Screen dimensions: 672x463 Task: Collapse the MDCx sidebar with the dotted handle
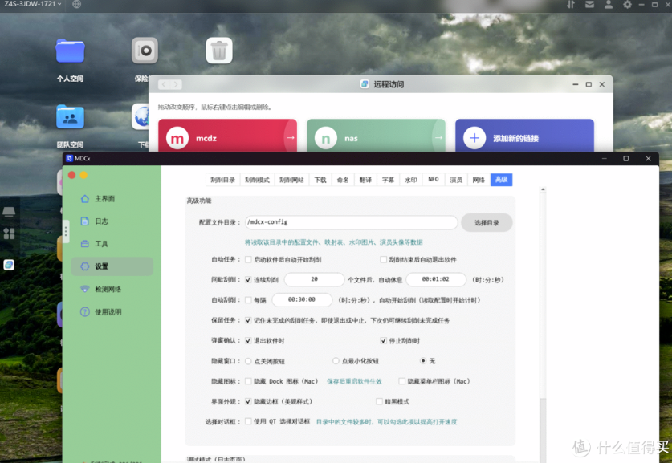pos(66,232)
